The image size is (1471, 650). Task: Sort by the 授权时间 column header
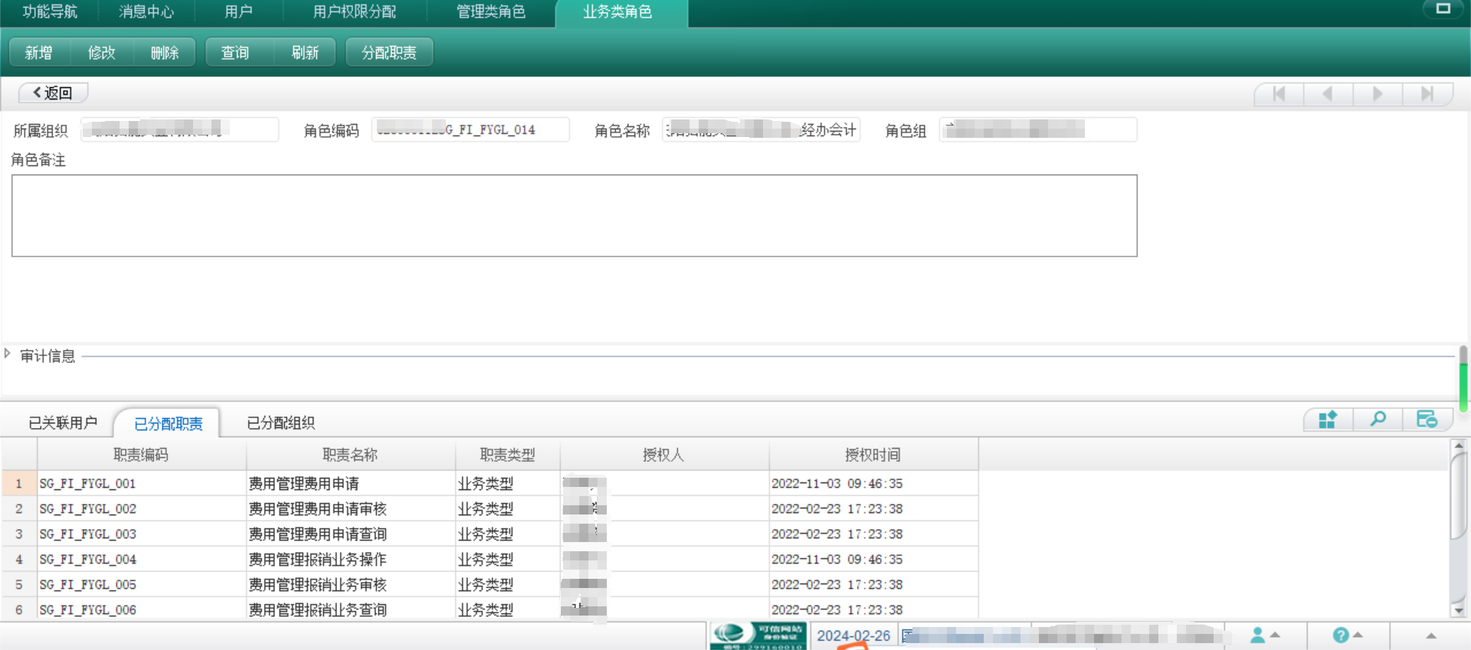pyautogui.click(x=873, y=455)
